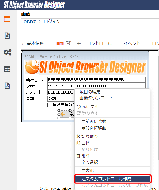Click the SI Object Browser Designer banner image
The width and height of the screenshot is (159, 190).
pos(85,67)
